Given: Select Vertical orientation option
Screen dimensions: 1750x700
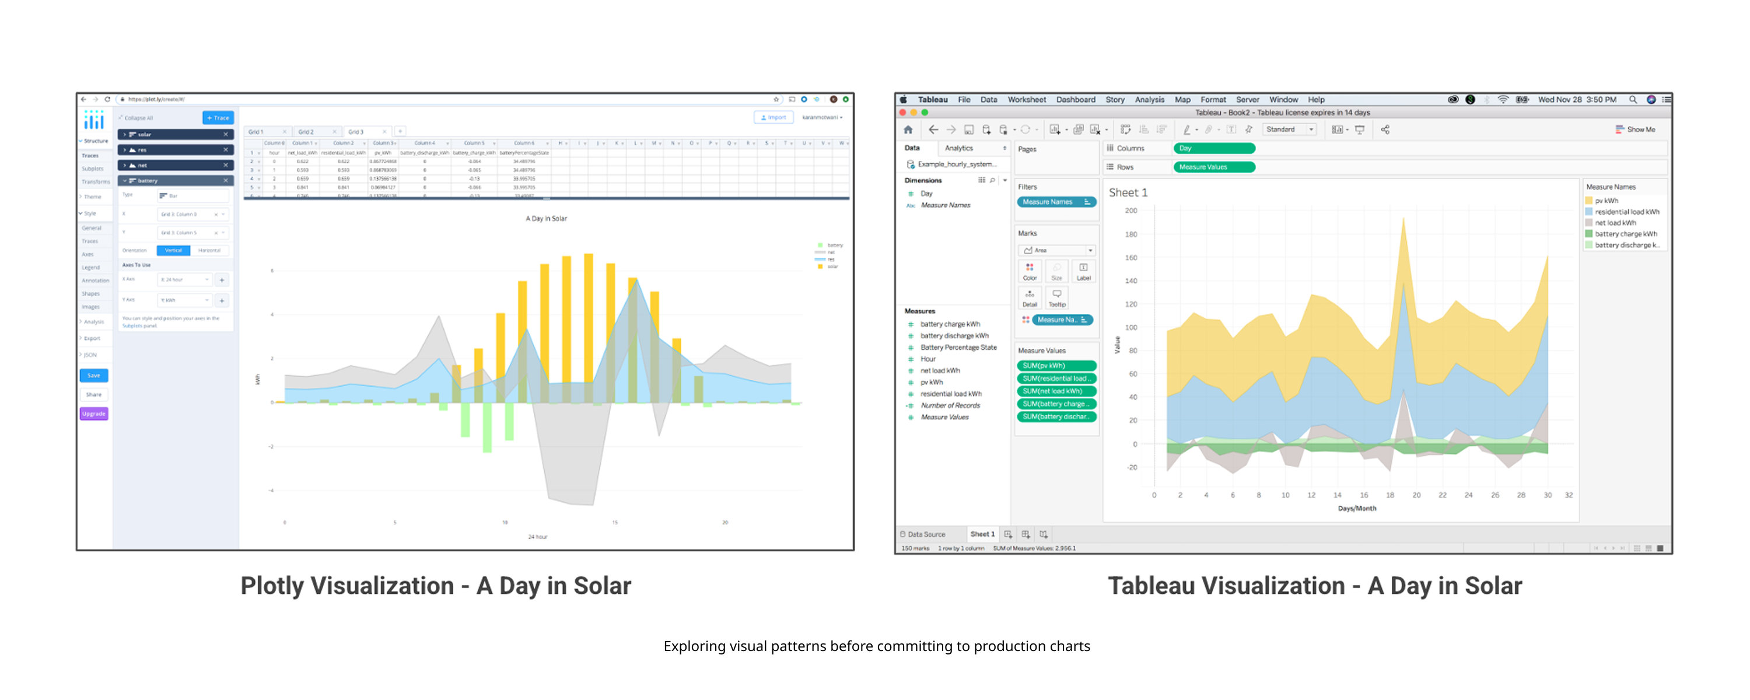Looking at the screenshot, I should 173,250.
